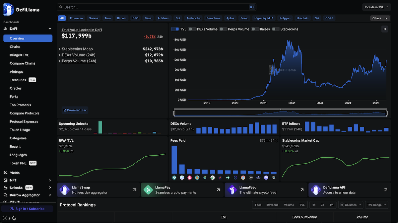Click the Total Value Locked in DeFi link
This screenshot has height=223, width=398.
[x=82, y=30]
